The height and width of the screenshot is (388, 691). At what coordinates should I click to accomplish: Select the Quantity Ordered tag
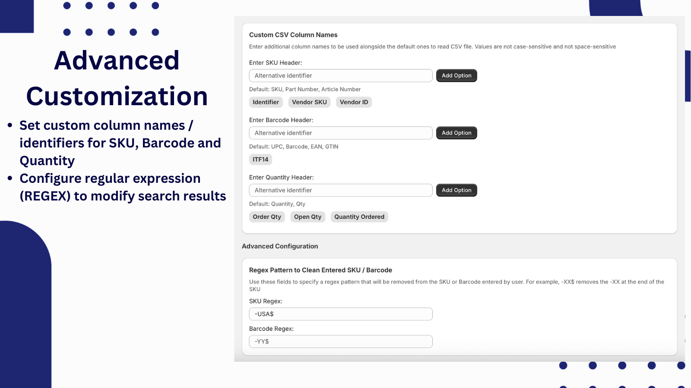[x=359, y=217]
